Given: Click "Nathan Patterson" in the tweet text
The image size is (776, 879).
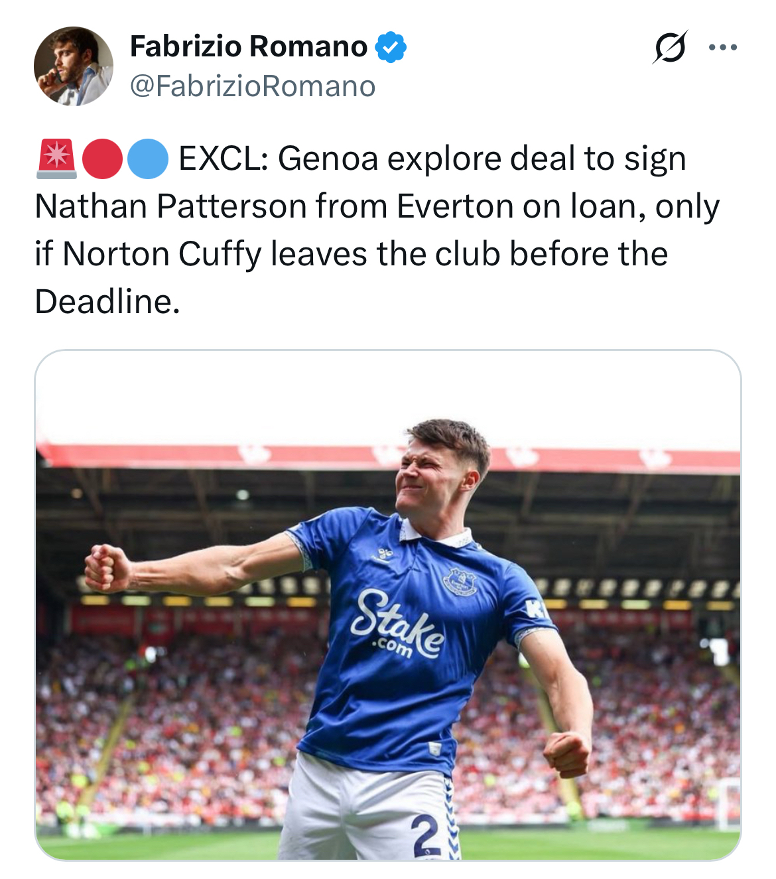Looking at the screenshot, I should (170, 207).
